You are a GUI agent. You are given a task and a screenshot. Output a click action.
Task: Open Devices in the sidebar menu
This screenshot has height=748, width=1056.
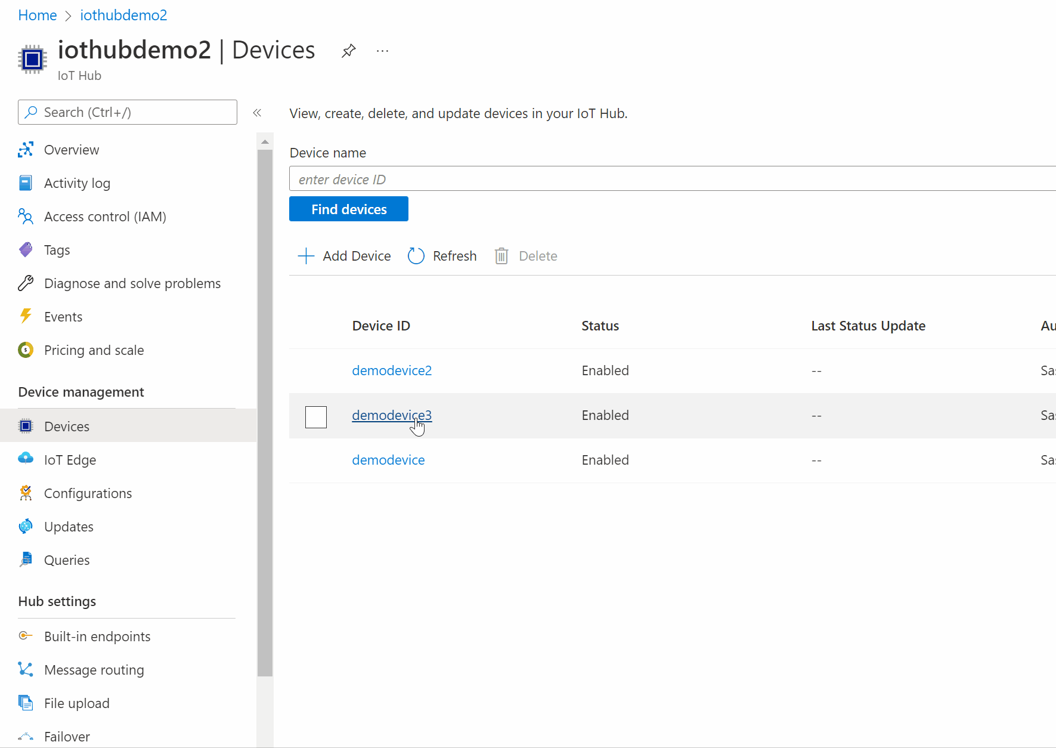point(128,426)
